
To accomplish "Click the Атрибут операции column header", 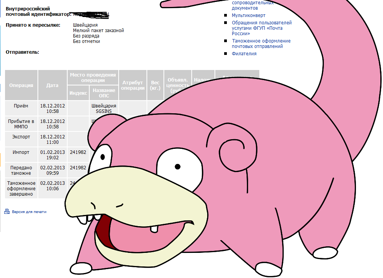I will (x=133, y=85).
